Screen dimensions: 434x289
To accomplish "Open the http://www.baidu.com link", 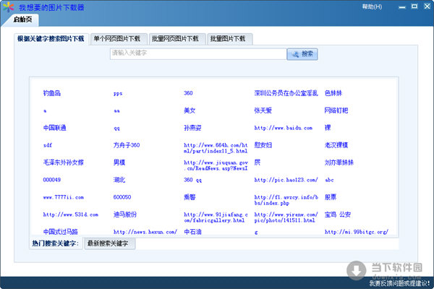I will click(x=283, y=128).
